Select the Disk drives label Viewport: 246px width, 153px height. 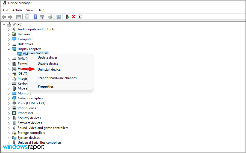[25, 44]
